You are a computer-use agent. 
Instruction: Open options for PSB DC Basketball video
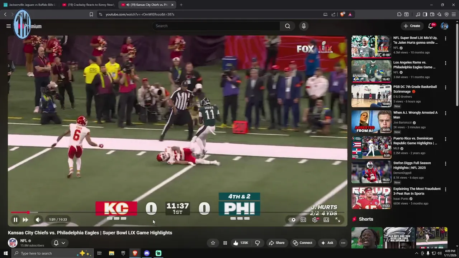pyautogui.click(x=445, y=87)
